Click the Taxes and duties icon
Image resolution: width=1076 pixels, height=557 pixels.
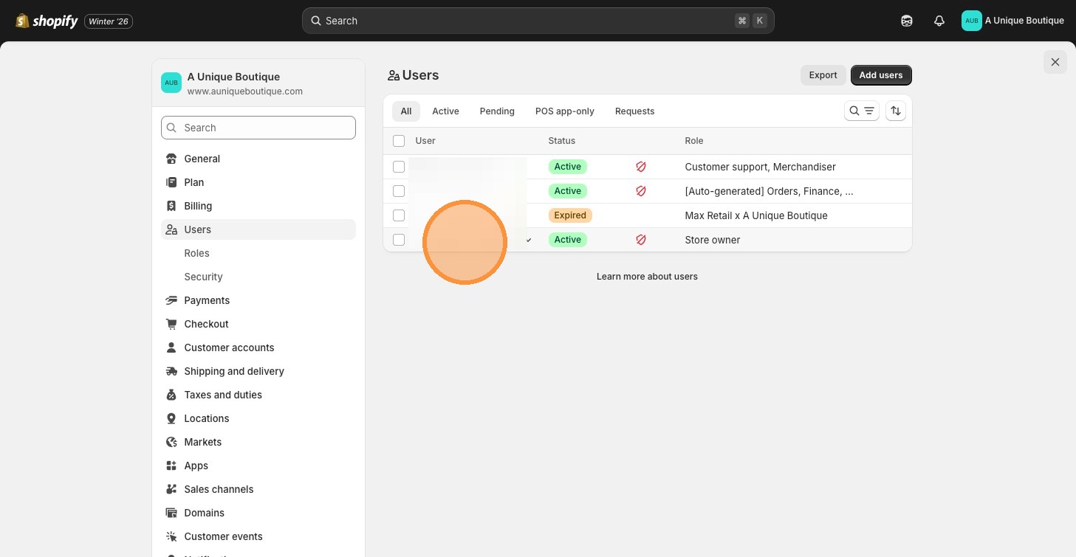point(171,395)
